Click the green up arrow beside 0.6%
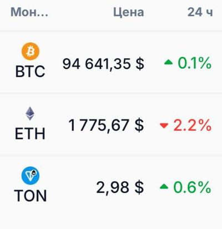The height and width of the screenshot is (229, 222). coord(164,187)
